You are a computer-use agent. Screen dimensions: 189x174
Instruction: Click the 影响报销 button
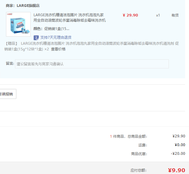pos(8,94)
